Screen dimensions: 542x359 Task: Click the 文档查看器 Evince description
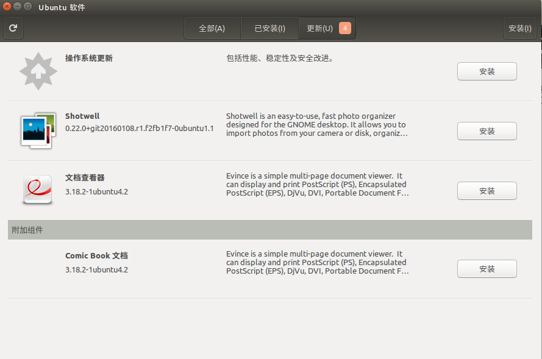pos(318,185)
